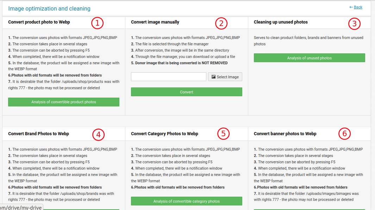Click the Convert Category Photos to Webp heading
This screenshot has height=210, width=375.
[x=164, y=134]
